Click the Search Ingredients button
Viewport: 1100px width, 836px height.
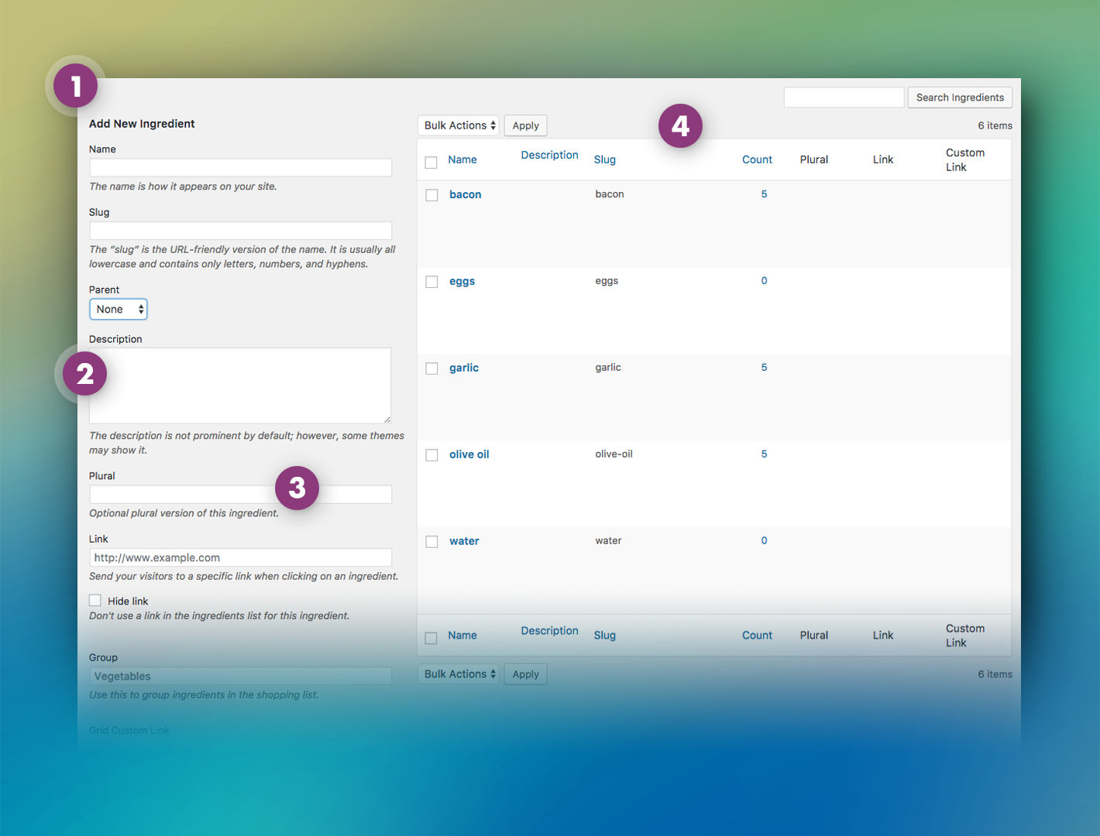pyautogui.click(x=960, y=98)
